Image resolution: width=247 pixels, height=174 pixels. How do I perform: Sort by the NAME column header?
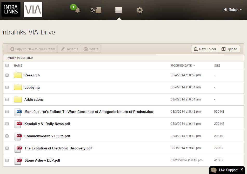click(x=18, y=66)
